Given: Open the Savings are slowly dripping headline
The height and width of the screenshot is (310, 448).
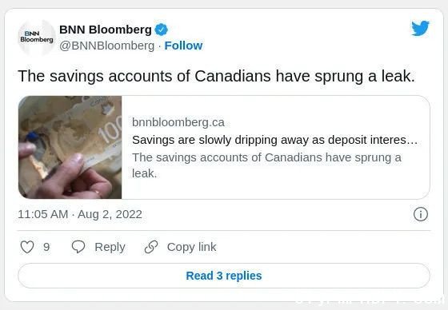Looking at the screenshot, I should [x=274, y=140].
